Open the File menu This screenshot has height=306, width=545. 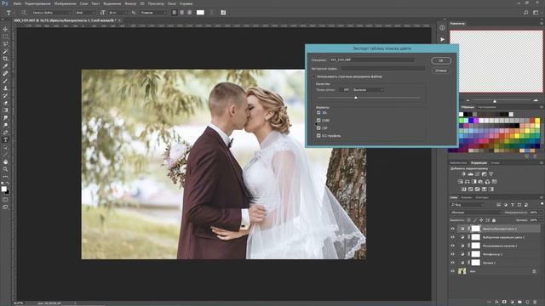point(17,3)
